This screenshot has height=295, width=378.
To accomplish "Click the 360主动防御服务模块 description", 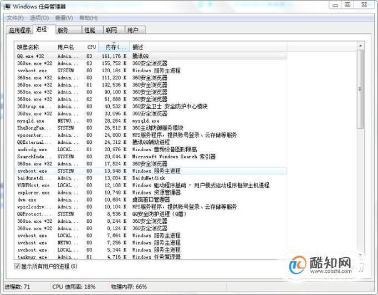I will click(157, 128).
